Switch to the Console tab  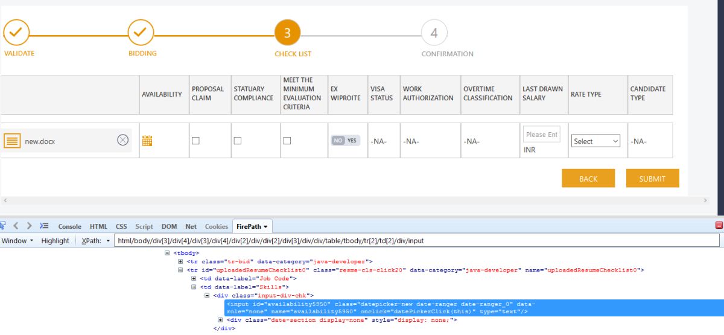pyautogui.click(x=69, y=226)
